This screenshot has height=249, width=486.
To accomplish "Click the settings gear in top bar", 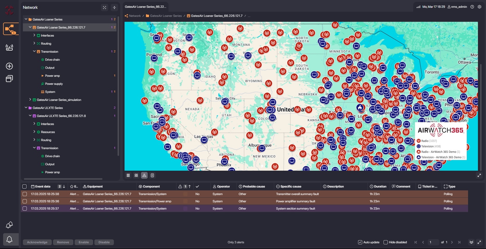I will point(479,7).
